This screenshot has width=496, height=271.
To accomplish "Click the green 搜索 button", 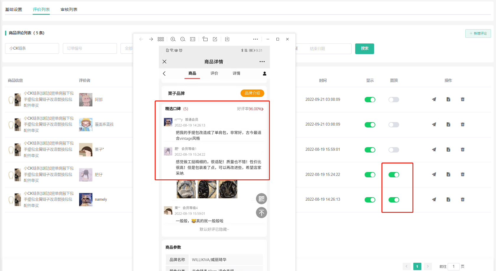I will pos(364,48).
